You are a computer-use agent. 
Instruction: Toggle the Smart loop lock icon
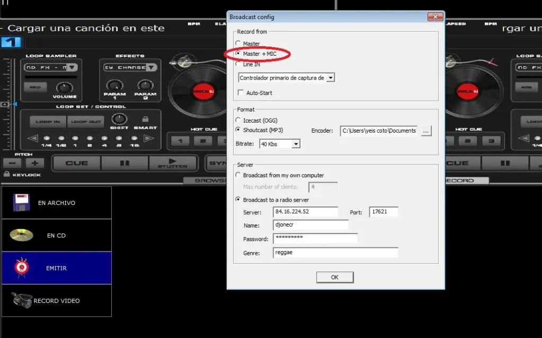tap(145, 119)
